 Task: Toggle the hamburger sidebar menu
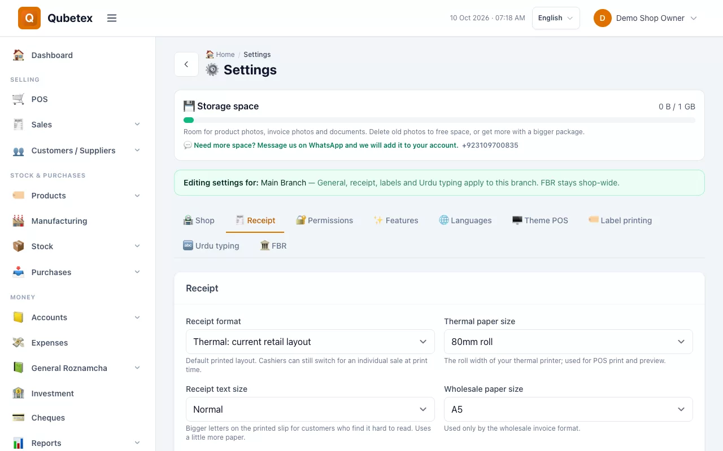[112, 18]
